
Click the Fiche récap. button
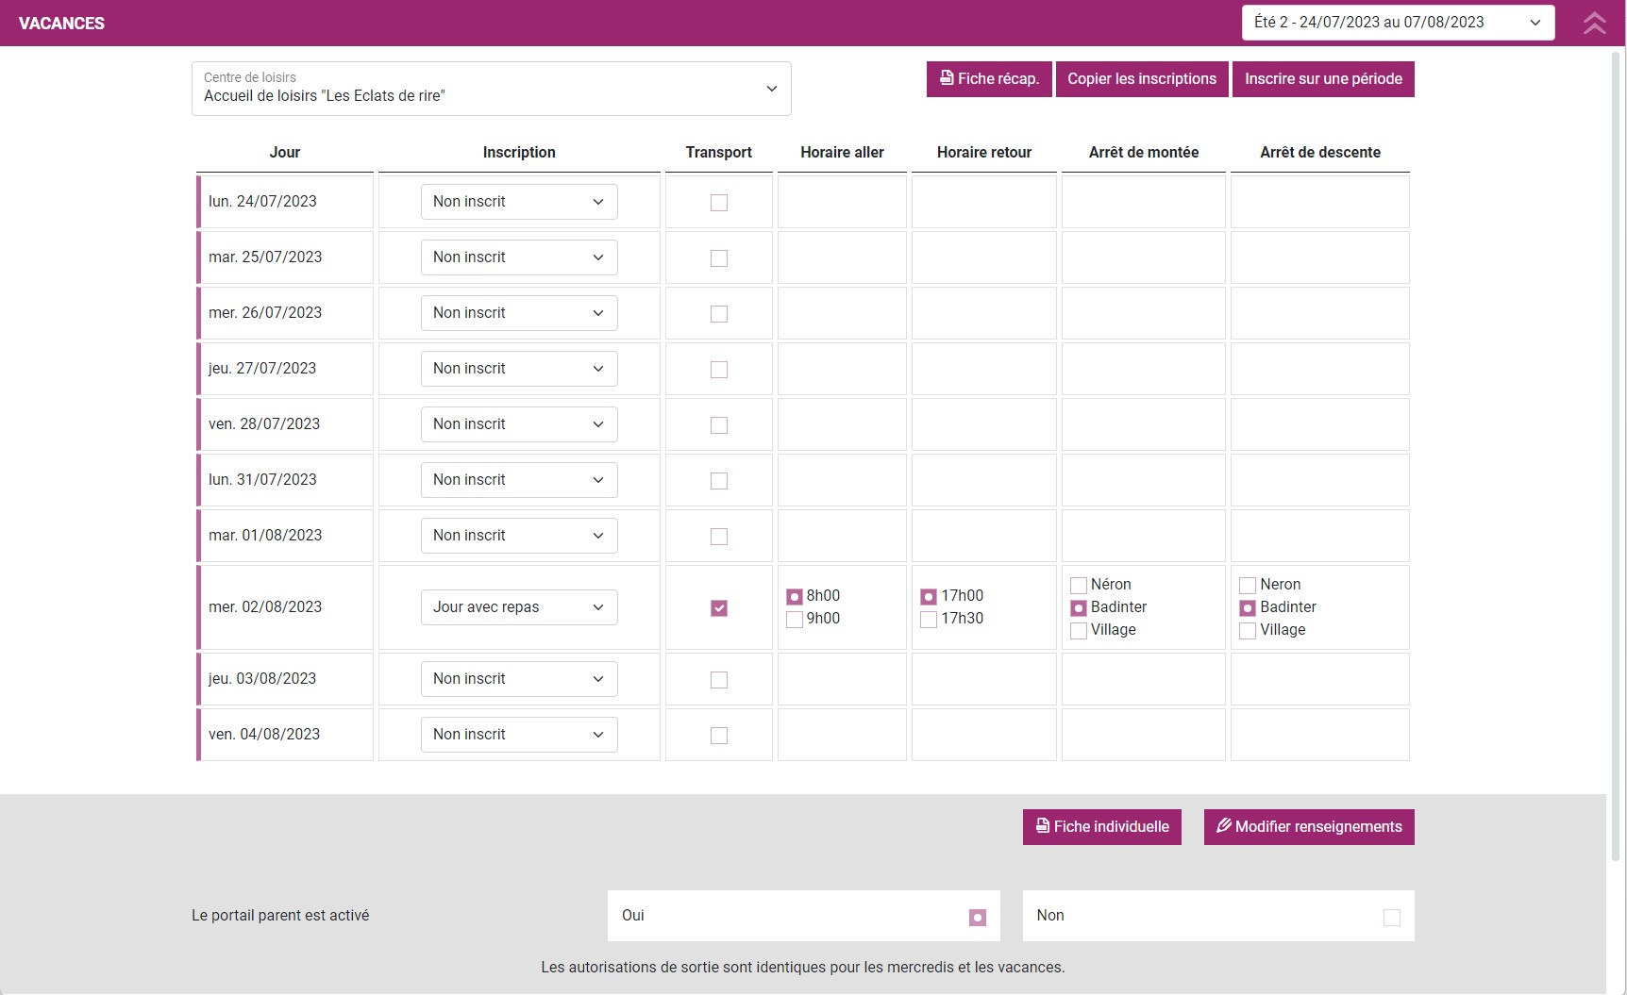pos(989,79)
